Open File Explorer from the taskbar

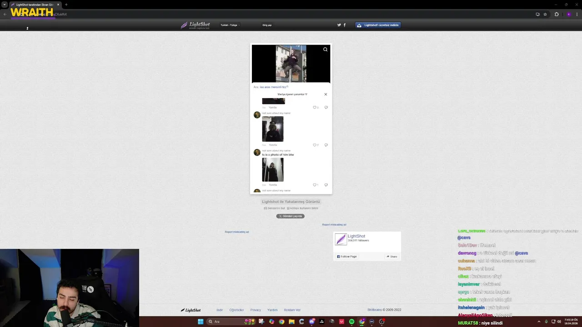click(x=291, y=322)
